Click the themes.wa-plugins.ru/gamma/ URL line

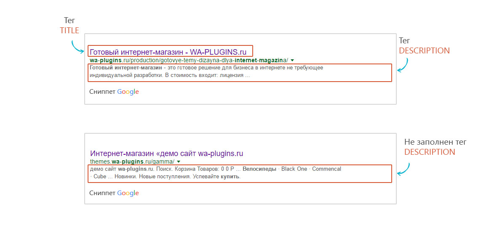(x=132, y=161)
